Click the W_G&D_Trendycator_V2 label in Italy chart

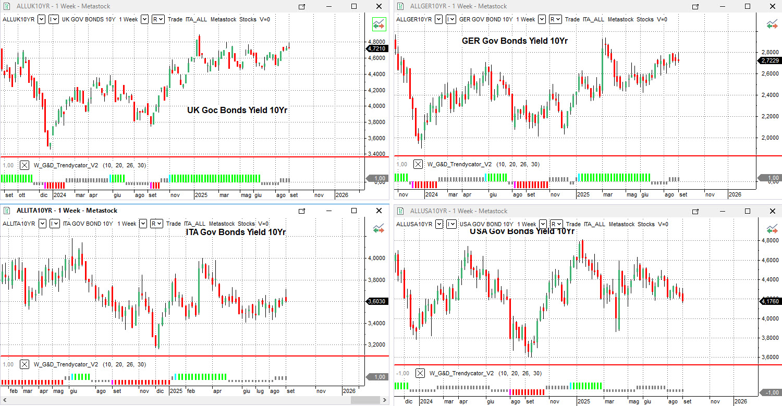coord(66,364)
